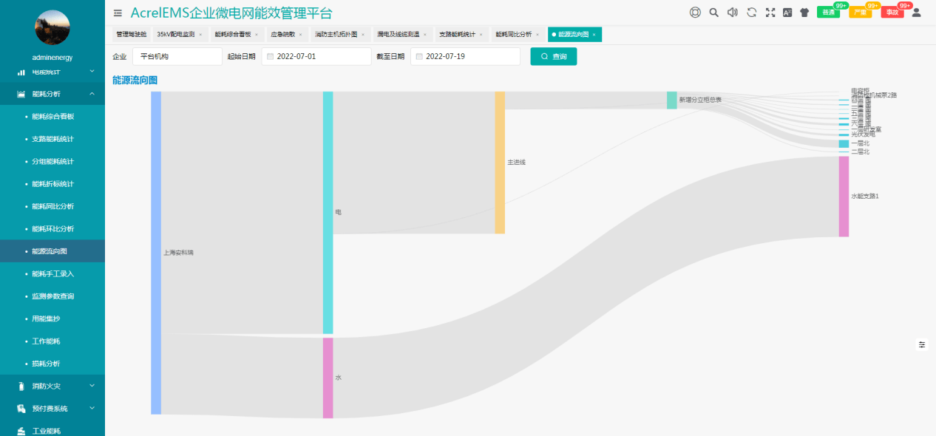Viewport: 936px width, 436px height.
Task: Collapse the 能耗分析 menu section
Action: coord(52,94)
